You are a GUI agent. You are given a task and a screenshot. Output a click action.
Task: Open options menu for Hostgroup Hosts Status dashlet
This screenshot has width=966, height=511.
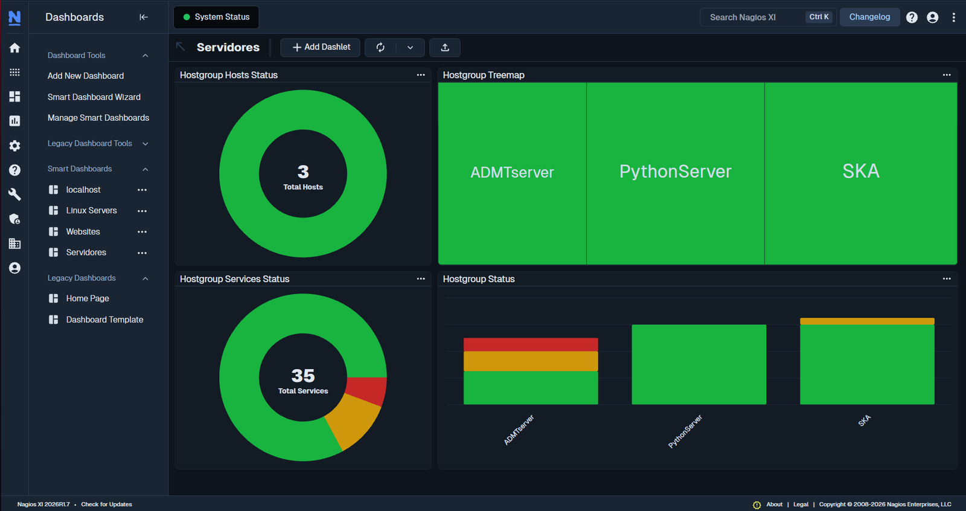pyautogui.click(x=421, y=75)
